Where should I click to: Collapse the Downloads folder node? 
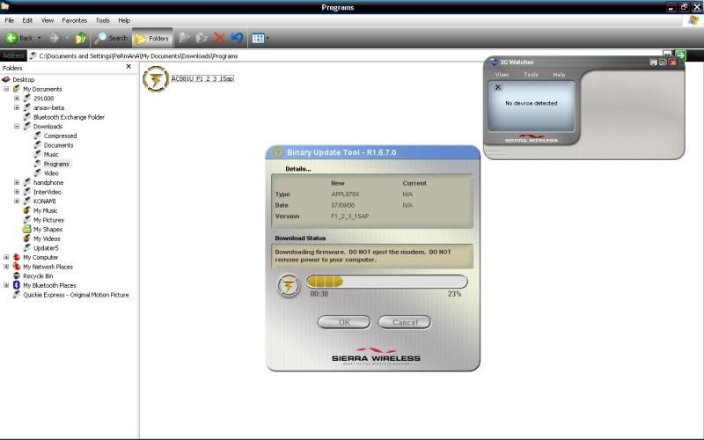pyautogui.click(x=17, y=126)
